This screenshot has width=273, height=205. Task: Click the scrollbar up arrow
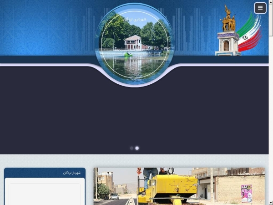coord(271,1)
